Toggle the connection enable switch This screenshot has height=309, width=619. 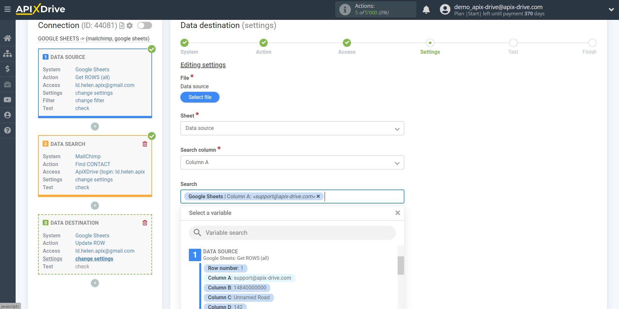tap(145, 25)
